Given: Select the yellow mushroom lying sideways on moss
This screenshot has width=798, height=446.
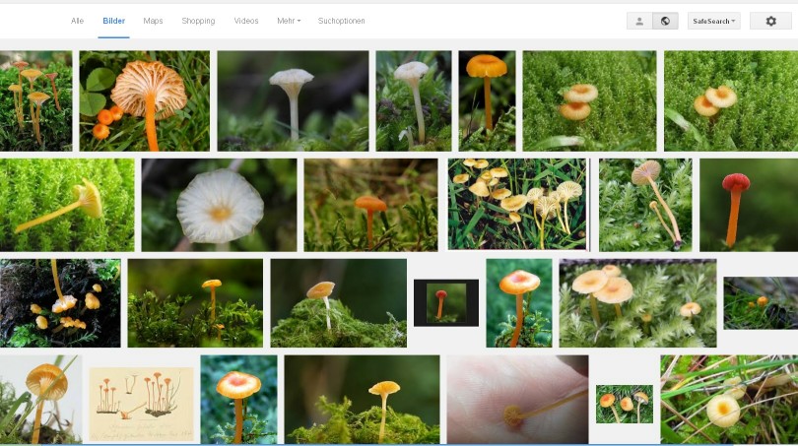Looking at the screenshot, I should 67,205.
